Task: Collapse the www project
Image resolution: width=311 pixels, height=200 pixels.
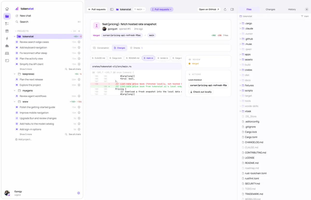Action: [x=15, y=102]
